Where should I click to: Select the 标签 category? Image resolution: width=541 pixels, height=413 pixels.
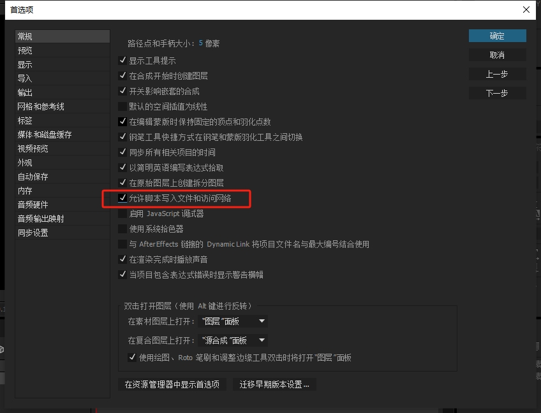(x=63, y=120)
